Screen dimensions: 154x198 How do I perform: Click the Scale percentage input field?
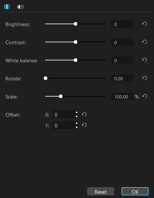pyautogui.click(x=122, y=96)
